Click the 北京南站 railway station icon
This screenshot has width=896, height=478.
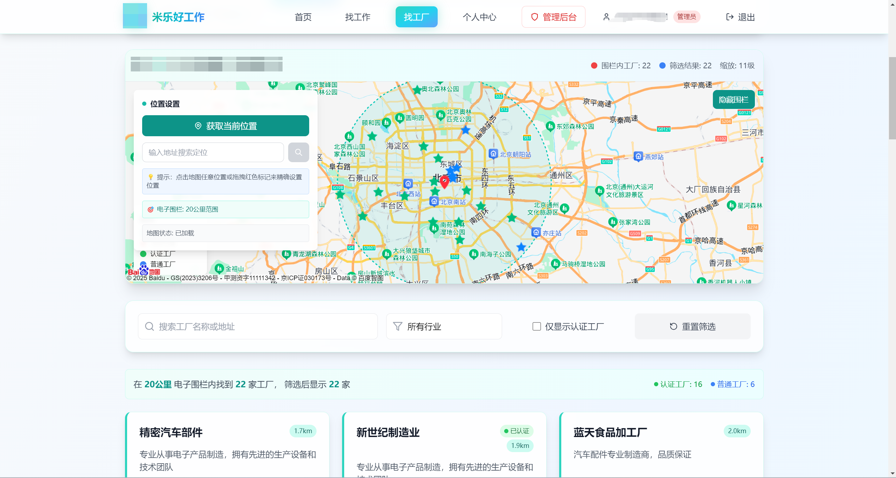tap(434, 201)
